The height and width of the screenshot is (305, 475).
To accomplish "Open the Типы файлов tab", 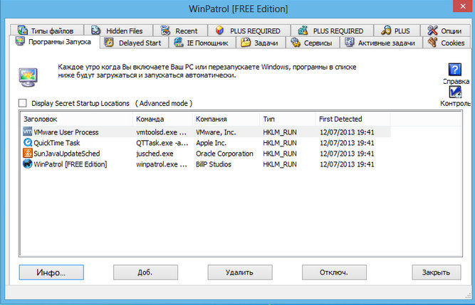I will [x=47, y=31].
